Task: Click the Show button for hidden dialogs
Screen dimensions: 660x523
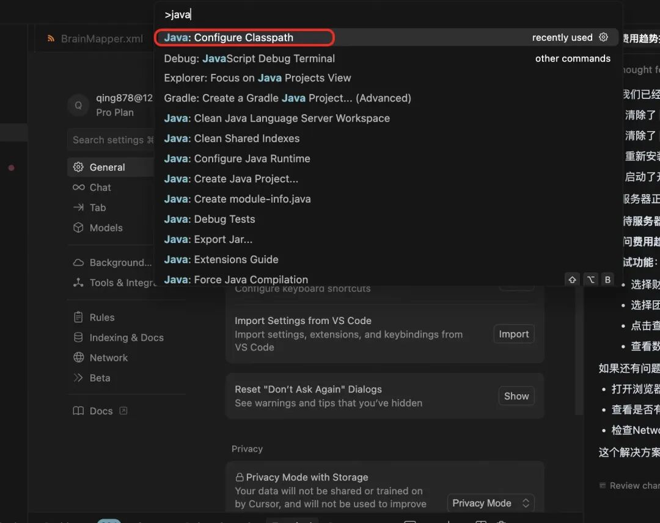Action: point(516,396)
